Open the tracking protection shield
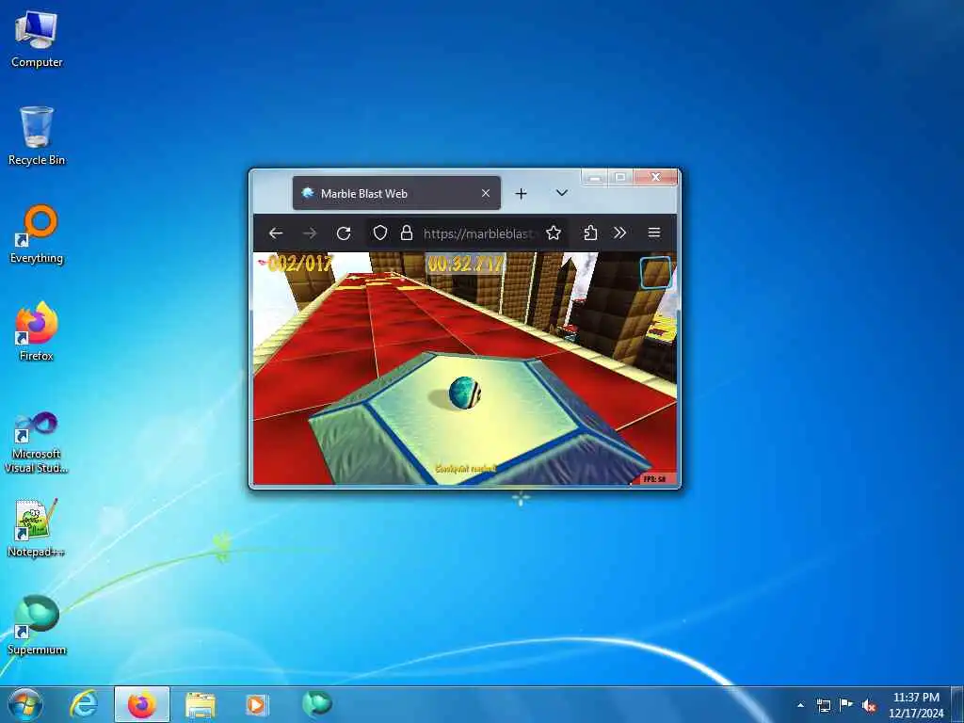The height and width of the screenshot is (723, 964). 380,233
